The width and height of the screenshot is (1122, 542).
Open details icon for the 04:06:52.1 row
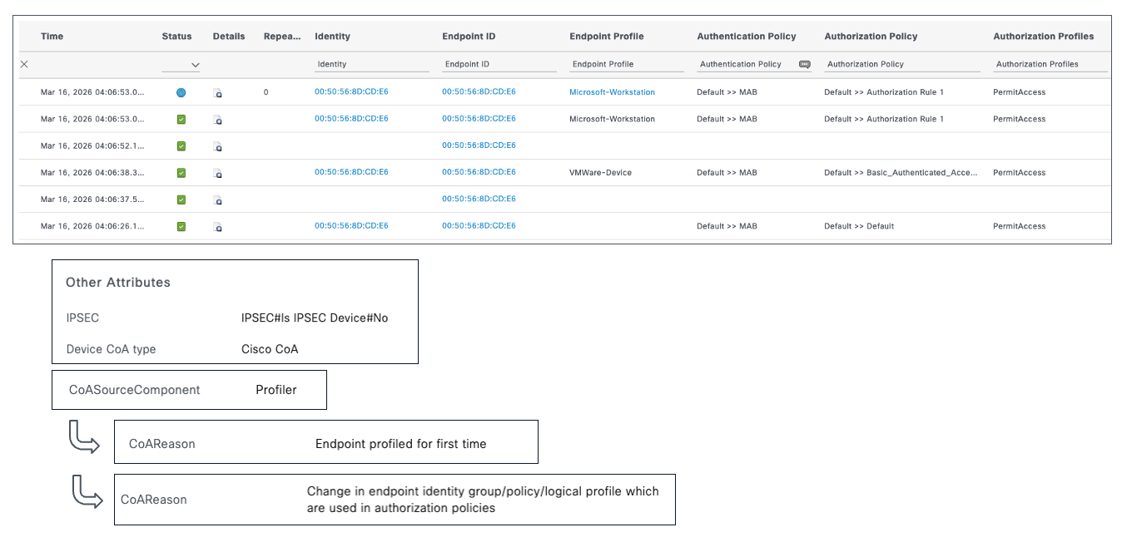tap(217, 146)
